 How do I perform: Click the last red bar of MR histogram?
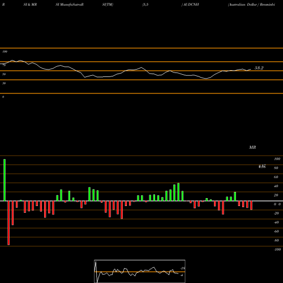[x=251, y=205]
